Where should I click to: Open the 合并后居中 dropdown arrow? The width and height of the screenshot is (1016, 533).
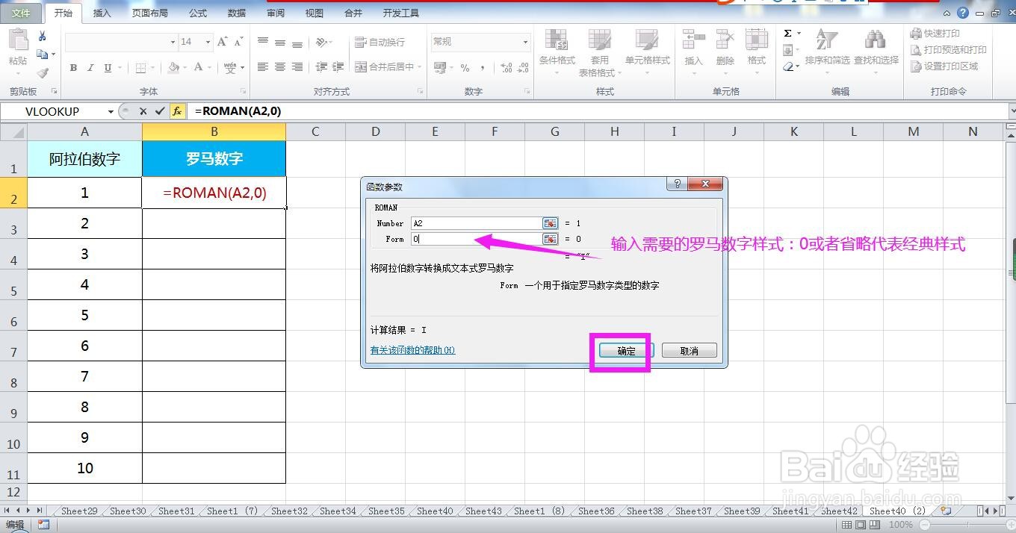coord(420,67)
